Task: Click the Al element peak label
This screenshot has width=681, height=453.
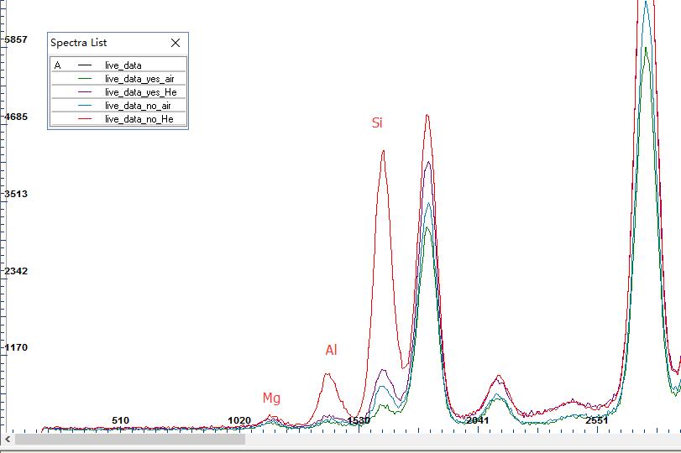Action: click(331, 351)
